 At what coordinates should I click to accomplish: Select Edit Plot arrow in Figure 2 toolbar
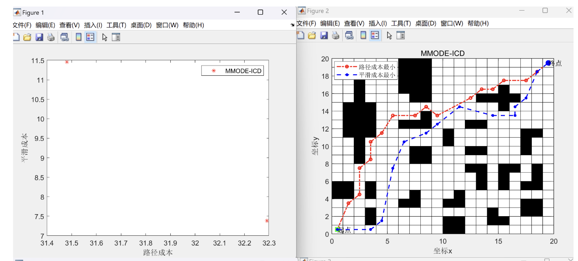tap(389, 35)
